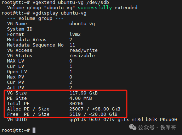This screenshot has height=135, width=182.
Task: Click the Max PV label
Action: click(16, 77)
